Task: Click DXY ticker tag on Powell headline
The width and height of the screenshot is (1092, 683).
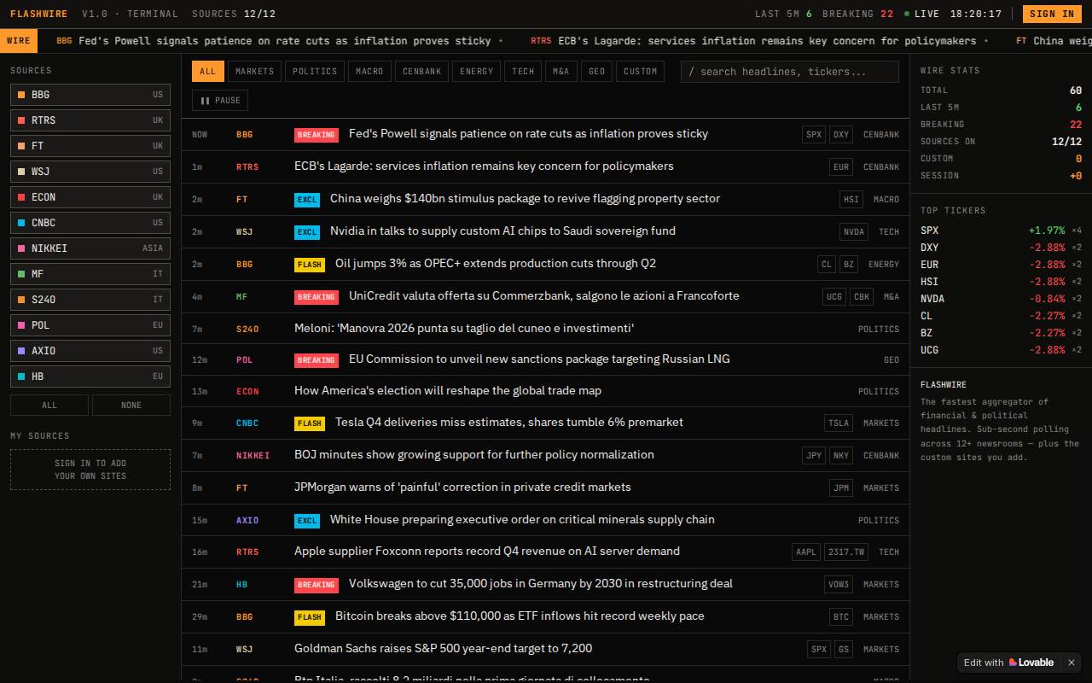Action: pos(841,135)
